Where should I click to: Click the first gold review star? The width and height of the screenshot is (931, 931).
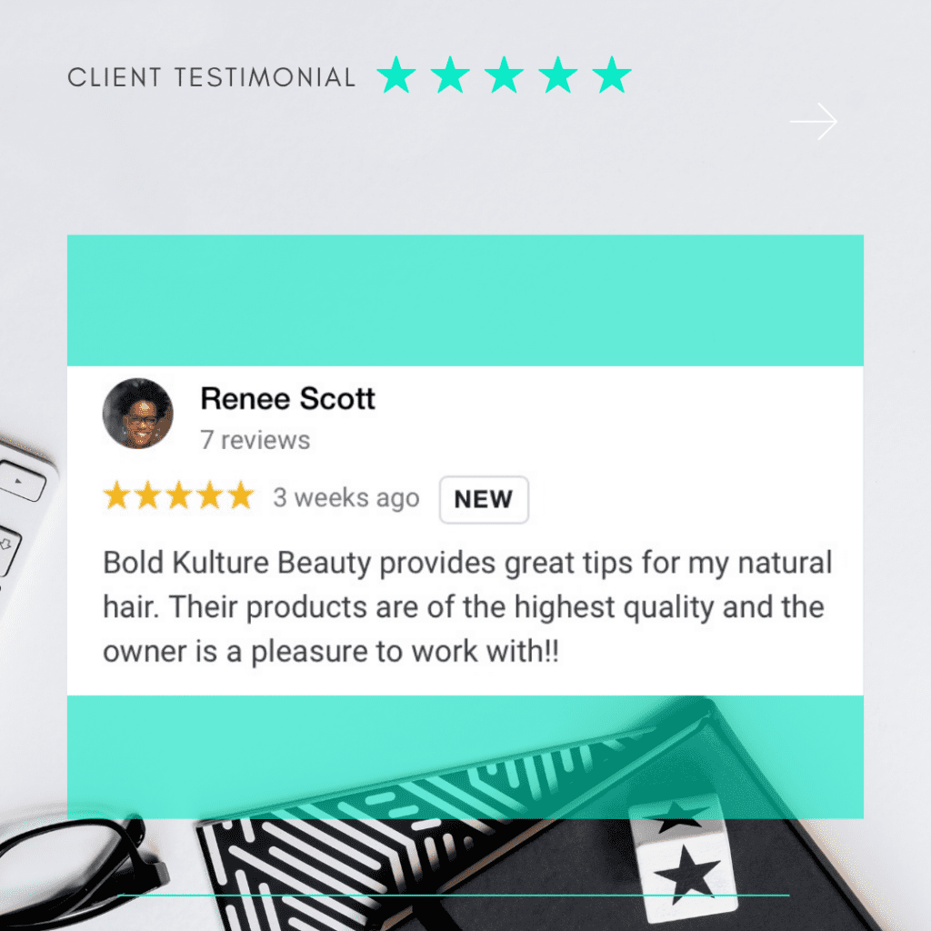click(x=117, y=496)
